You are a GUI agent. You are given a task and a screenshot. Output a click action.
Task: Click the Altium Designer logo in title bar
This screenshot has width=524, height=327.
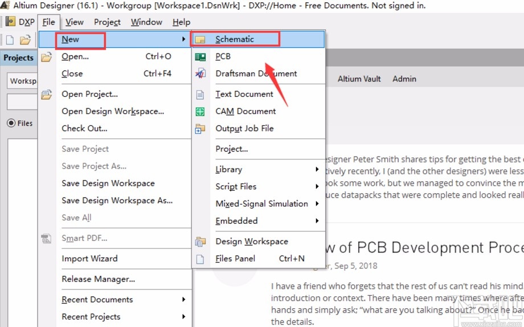tap(5, 5)
